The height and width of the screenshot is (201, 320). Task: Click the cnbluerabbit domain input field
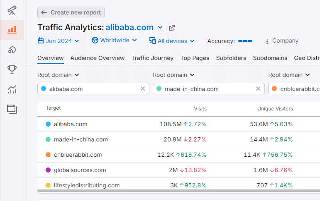click(x=294, y=89)
